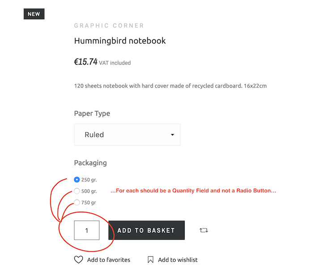Click the Paper Type label
Screen dimensions: 313x279
92,114
